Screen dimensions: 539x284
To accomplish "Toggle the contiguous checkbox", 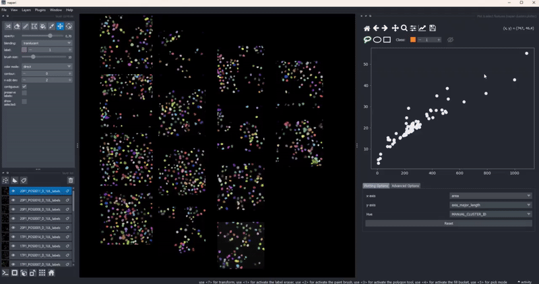I will (x=24, y=86).
